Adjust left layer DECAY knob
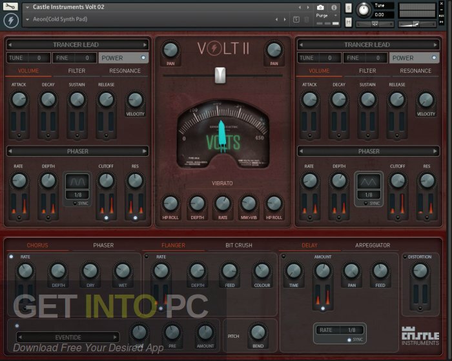Image resolution: width=452 pixels, height=361 pixels. pyautogui.click(x=48, y=100)
